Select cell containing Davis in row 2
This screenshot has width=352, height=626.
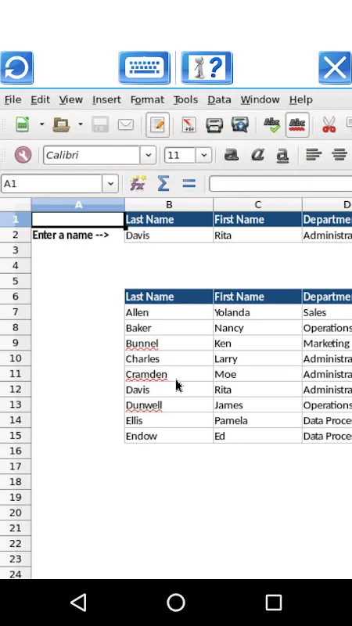(169, 235)
